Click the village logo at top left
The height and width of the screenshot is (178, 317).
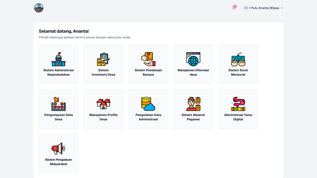coord(39,8)
